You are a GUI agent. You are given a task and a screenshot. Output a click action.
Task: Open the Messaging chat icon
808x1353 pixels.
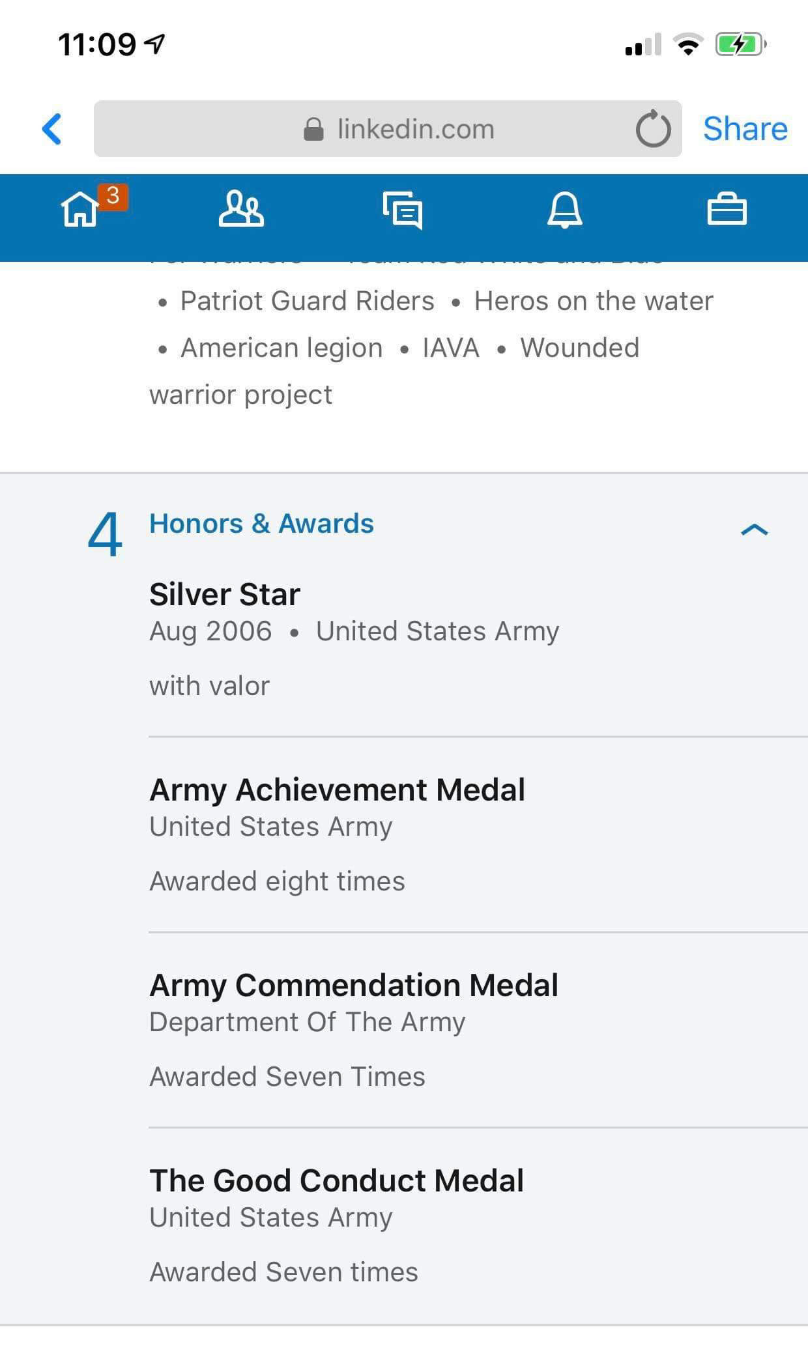pyautogui.click(x=403, y=210)
